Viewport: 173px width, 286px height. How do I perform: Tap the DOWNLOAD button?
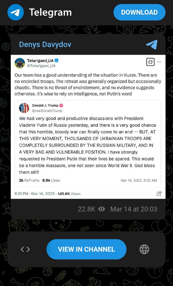(x=139, y=12)
